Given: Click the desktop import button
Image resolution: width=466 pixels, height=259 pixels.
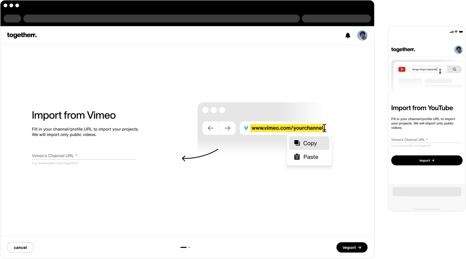Looking at the screenshot, I should [x=352, y=247].
